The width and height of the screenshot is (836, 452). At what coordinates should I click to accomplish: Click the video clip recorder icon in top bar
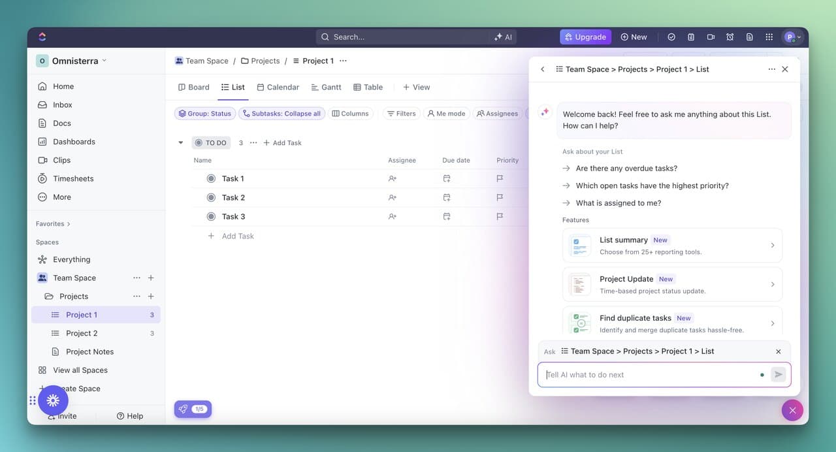[711, 37]
